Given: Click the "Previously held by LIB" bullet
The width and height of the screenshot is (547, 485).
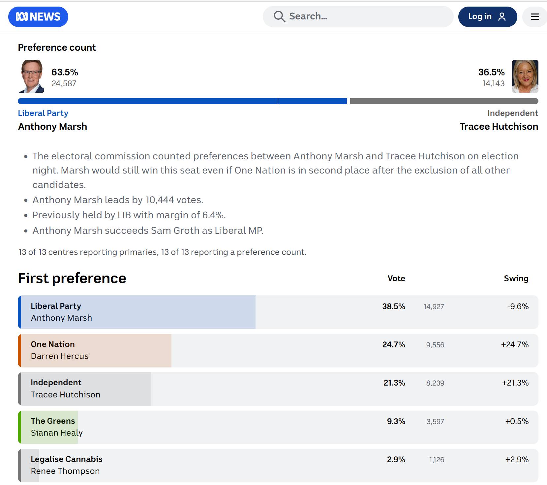Looking at the screenshot, I should [129, 215].
